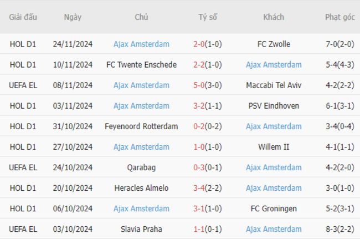Screen dimensions: 360x239
Task: Open FC Zwolle team link
Action: coord(274,44)
